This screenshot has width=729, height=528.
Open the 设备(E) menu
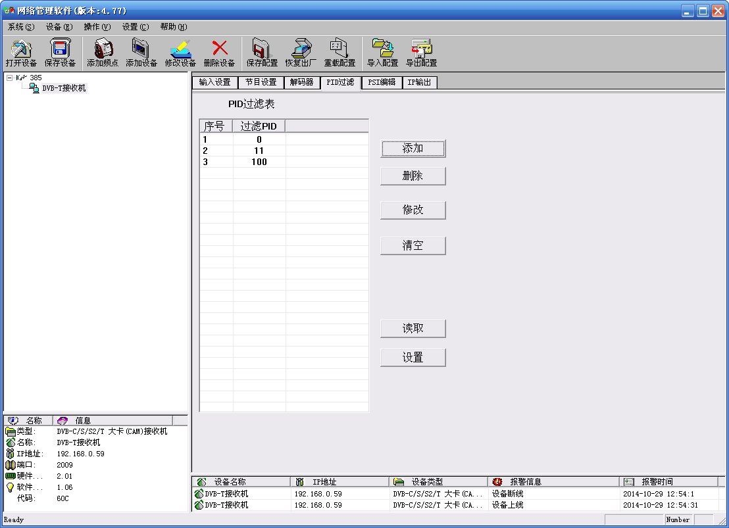coord(59,27)
